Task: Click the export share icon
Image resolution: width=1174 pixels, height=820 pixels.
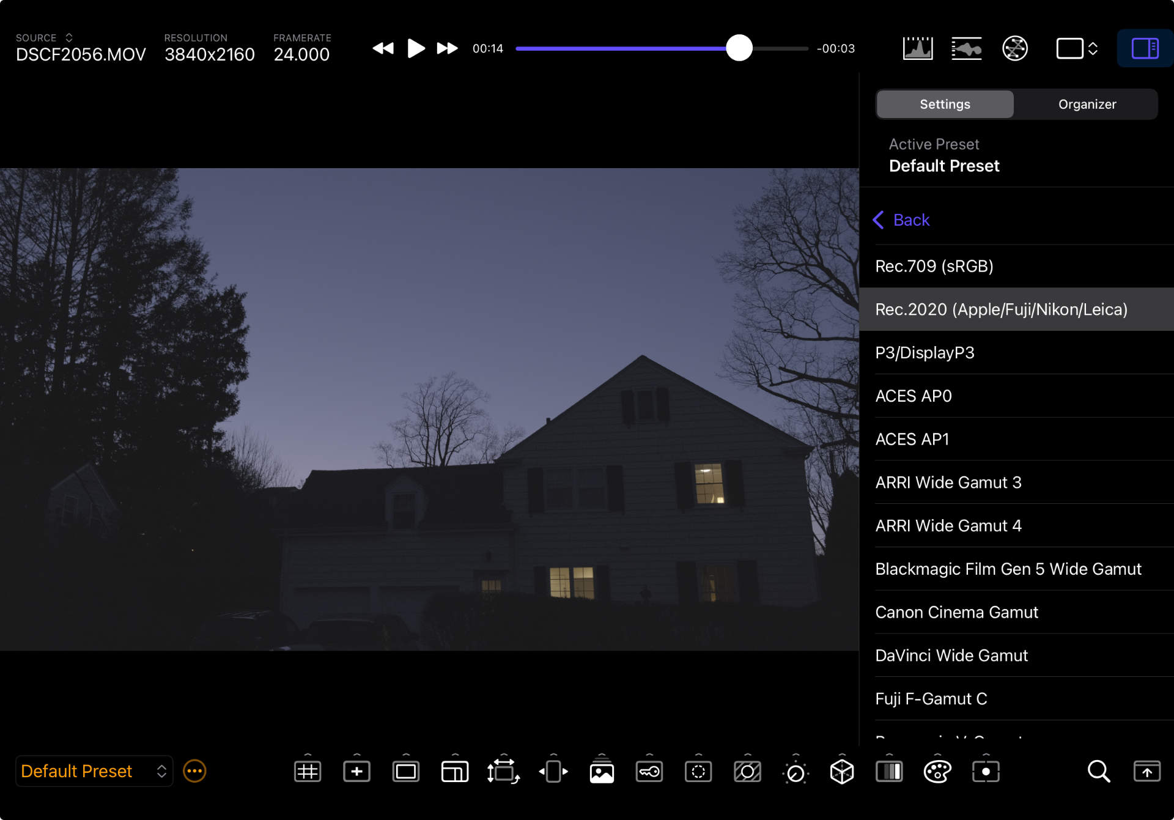Action: pos(1146,772)
